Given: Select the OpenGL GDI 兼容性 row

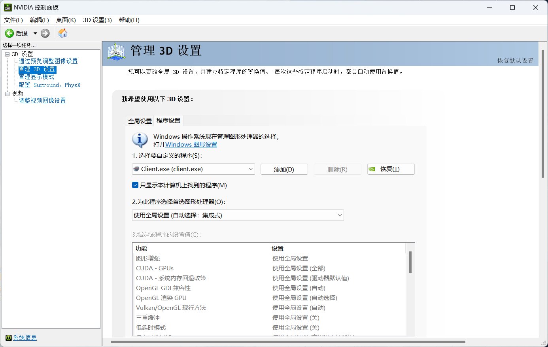Looking at the screenshot, I should [269, 288].
